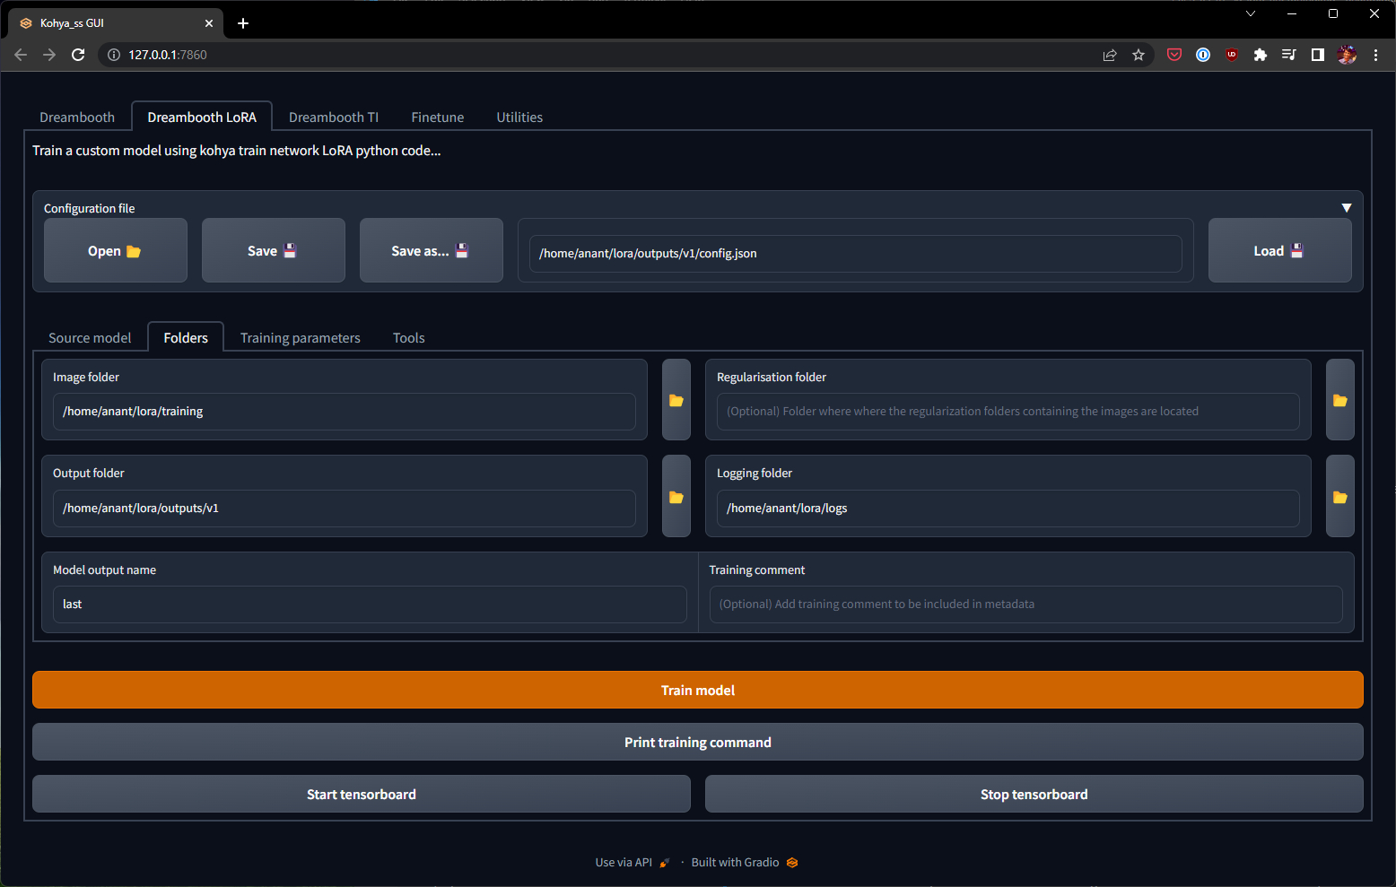Viewport: 1396px width, 887px height.
Task: Click the browser address bar URL
Action: point(168,55)
